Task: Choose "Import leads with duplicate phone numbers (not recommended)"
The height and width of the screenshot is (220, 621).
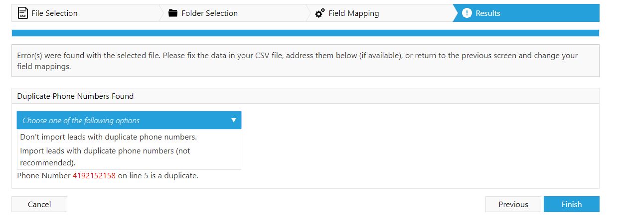Action: [105, 156]
